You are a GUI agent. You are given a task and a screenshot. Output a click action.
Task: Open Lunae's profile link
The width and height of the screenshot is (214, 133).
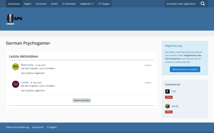pos(25,82)
